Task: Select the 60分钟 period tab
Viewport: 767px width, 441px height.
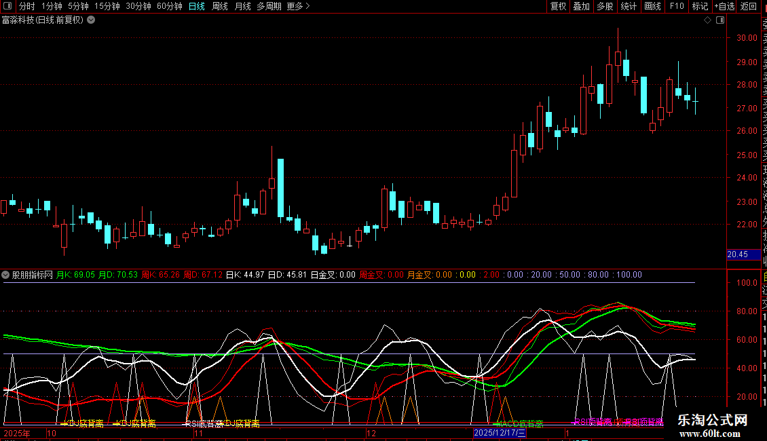Action: 170,6
